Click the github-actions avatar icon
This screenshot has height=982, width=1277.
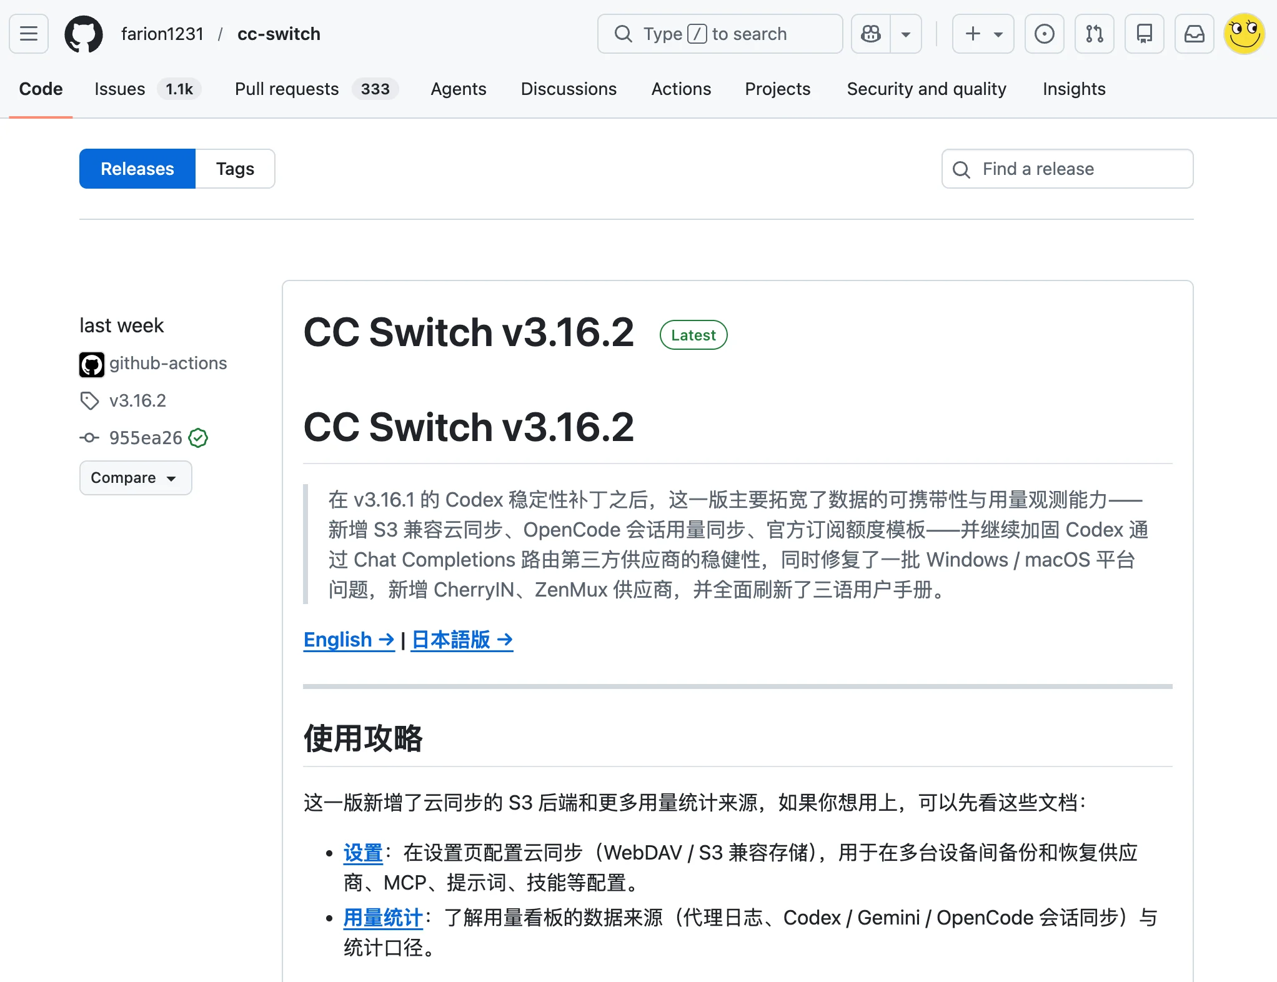[92, 365]
